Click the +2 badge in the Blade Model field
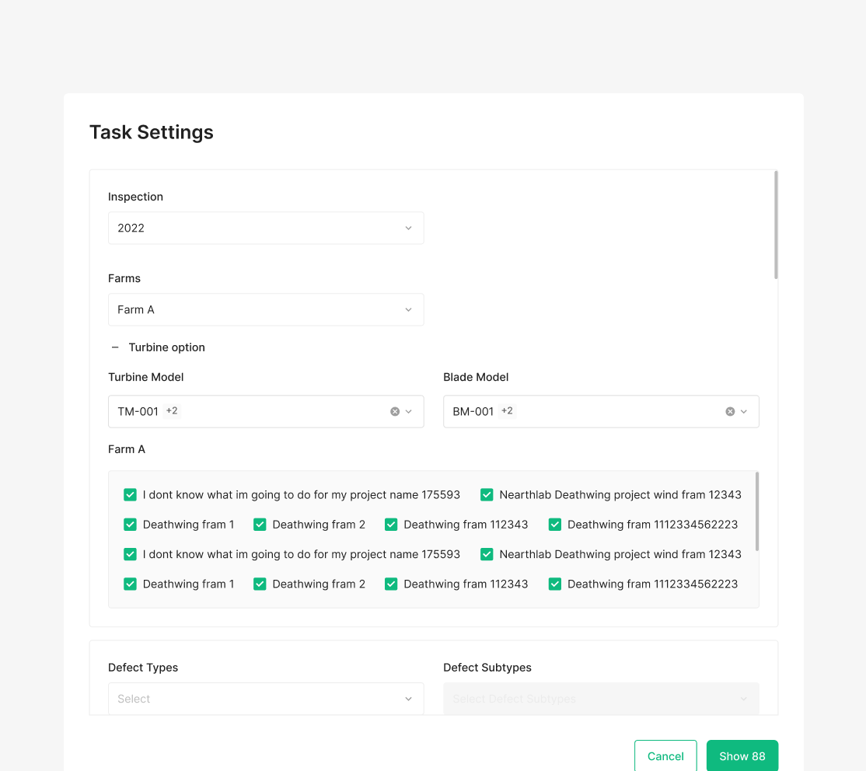866x771 pixels. point(507,411)
